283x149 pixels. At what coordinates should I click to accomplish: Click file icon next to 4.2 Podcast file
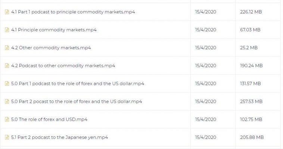7,66
